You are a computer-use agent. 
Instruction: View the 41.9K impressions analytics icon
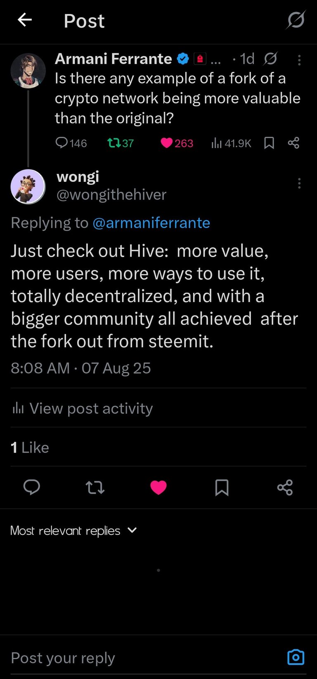(231, 143)
